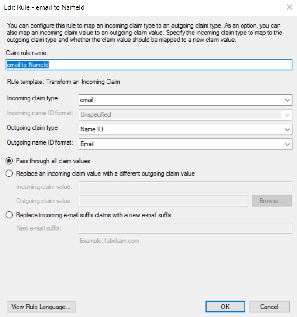Click the Claim rule name text field
Image resolution: width=297 pixels, height=317 pixels.
[x=148, y=65]
